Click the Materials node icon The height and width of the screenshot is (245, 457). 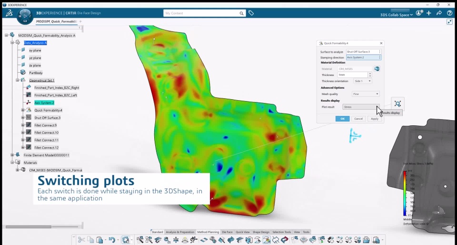[18, 162]
